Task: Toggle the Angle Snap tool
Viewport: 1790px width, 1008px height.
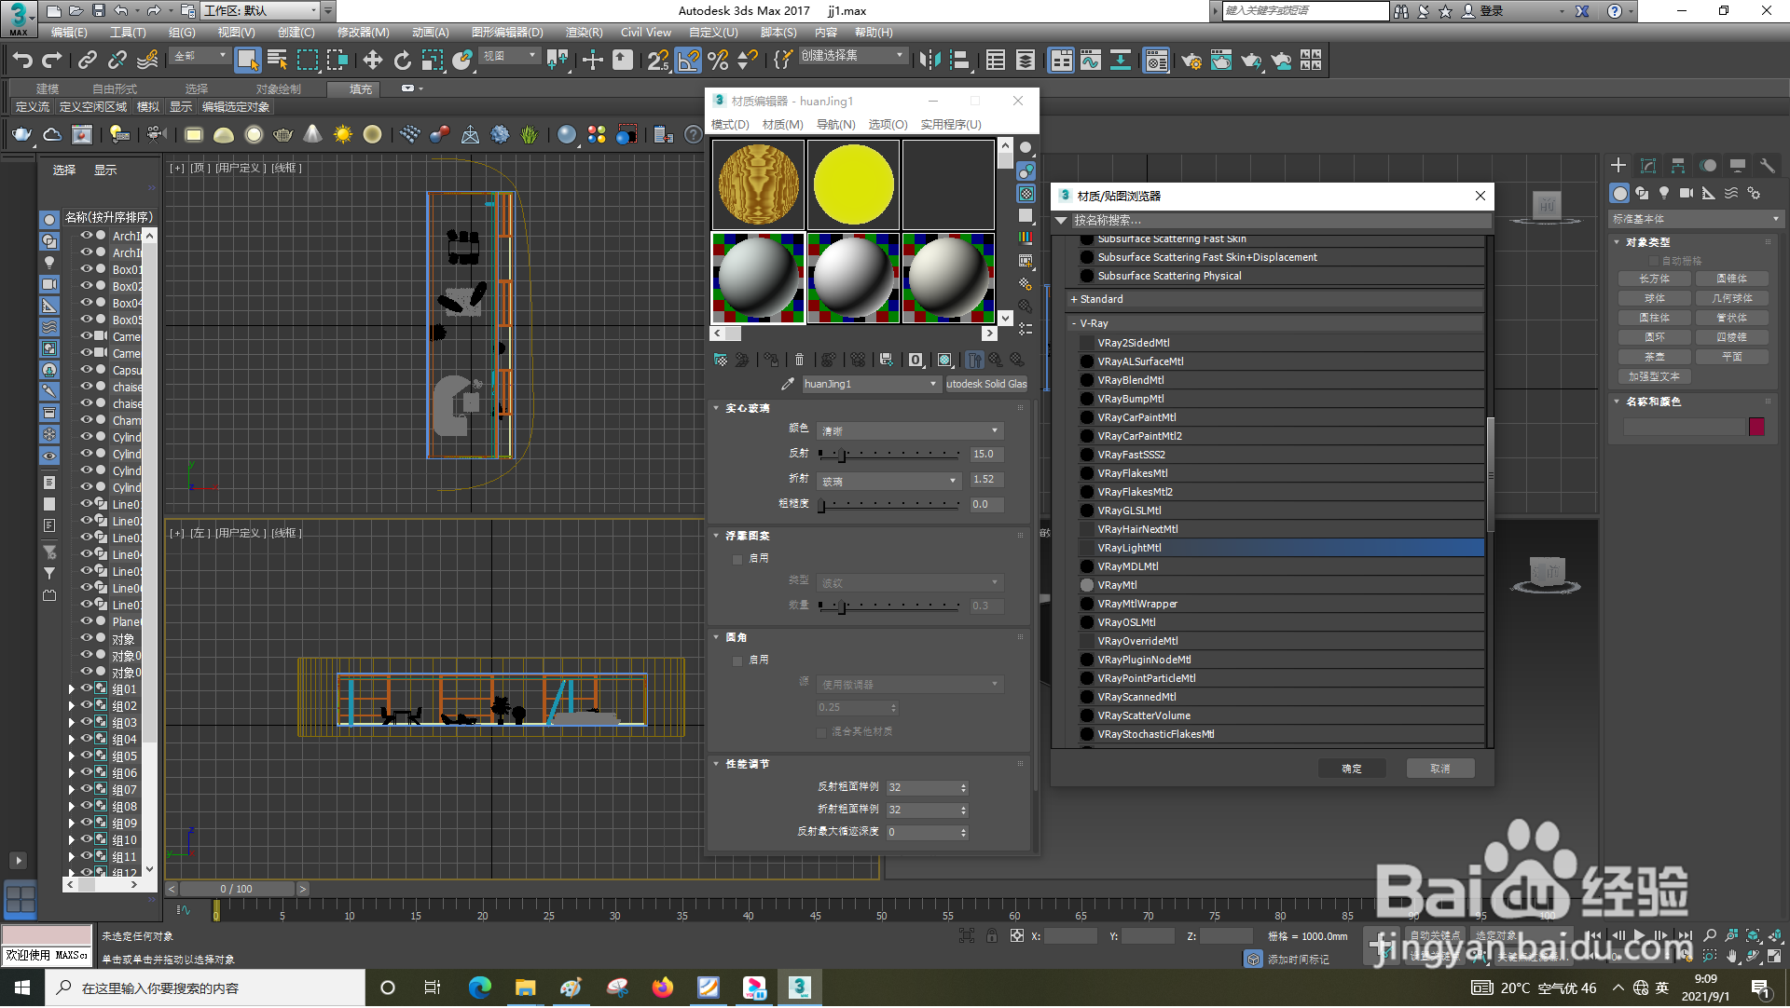Action: click(688, 61)
